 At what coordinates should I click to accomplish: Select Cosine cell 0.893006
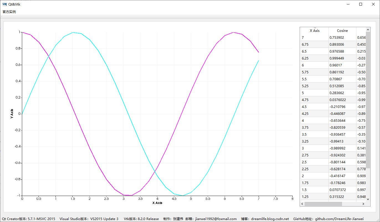[x=342, y=44]
